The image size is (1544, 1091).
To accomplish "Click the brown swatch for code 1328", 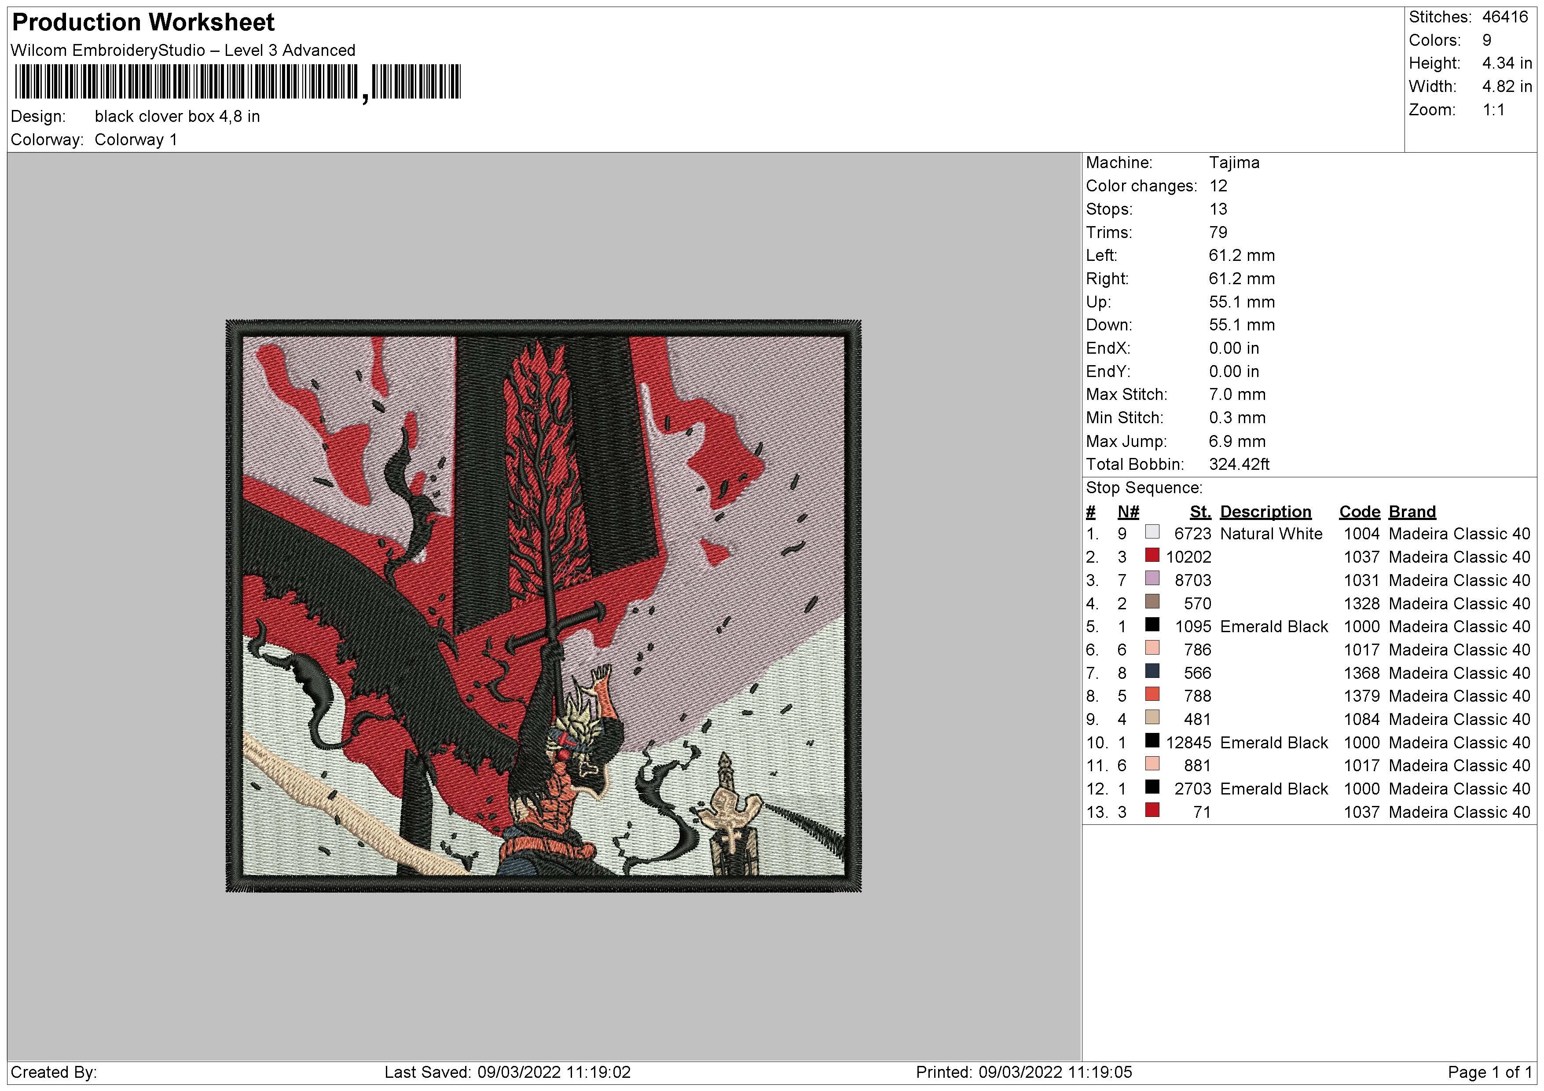I will pyautogui.click(x=1152, y=602).
